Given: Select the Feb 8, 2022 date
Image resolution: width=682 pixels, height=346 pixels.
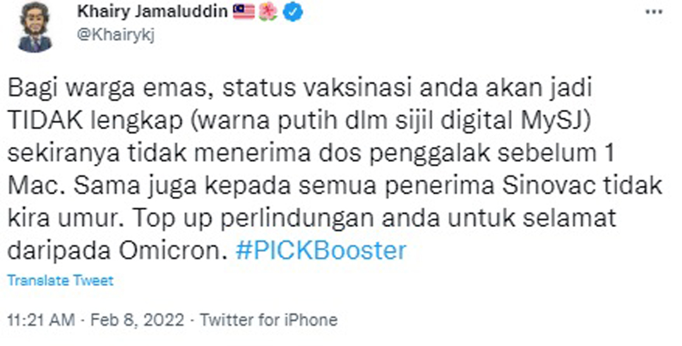Looking at the screenshot, I should (138, 320).
